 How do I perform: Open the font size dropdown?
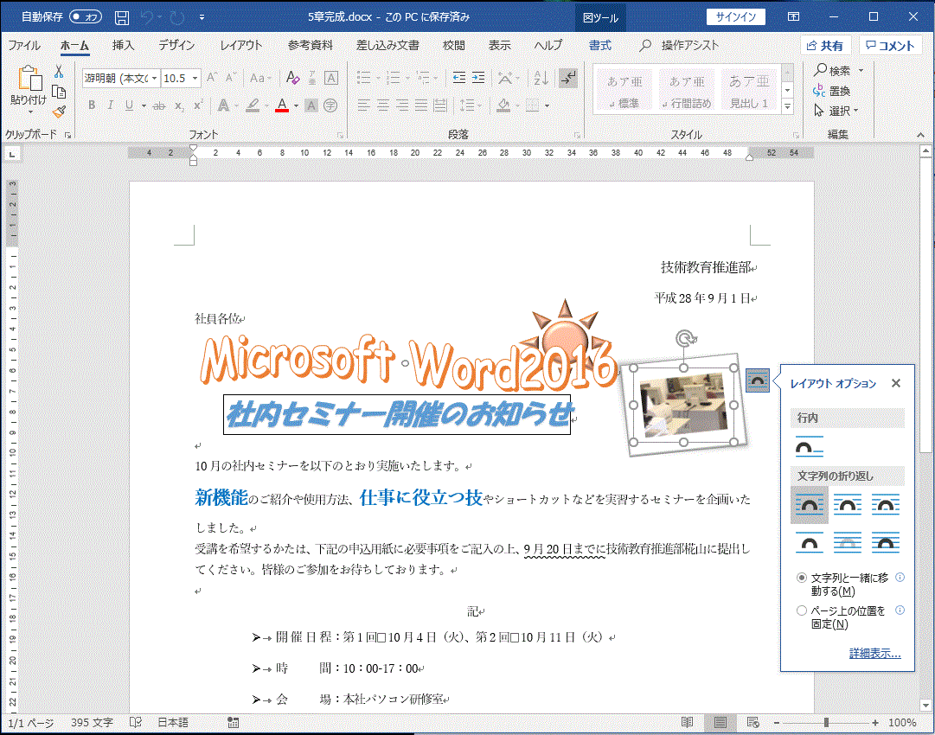tap(195, 78)
